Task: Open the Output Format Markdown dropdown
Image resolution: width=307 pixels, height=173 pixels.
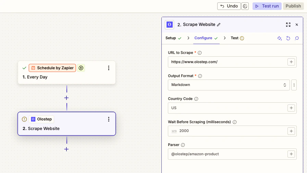Action: [229, 85]
